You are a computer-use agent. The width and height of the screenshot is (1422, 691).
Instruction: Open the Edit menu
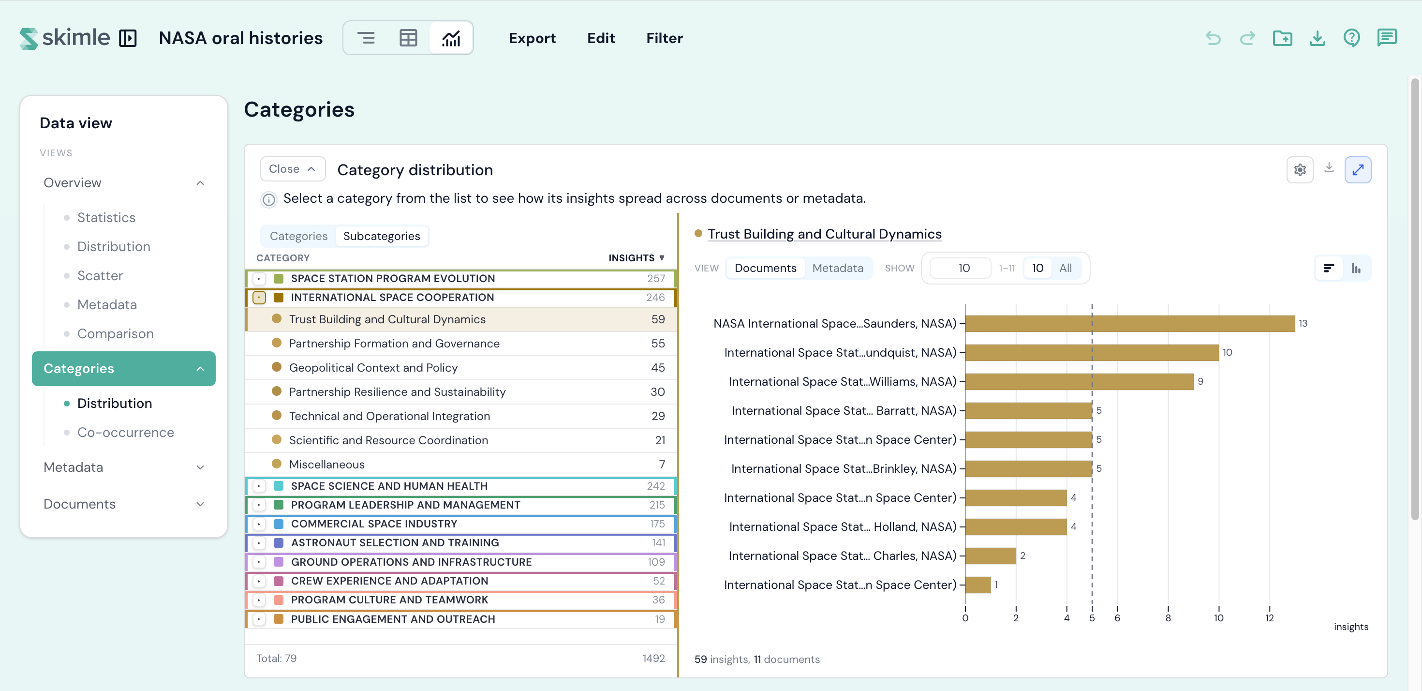(x=601, y=38)
